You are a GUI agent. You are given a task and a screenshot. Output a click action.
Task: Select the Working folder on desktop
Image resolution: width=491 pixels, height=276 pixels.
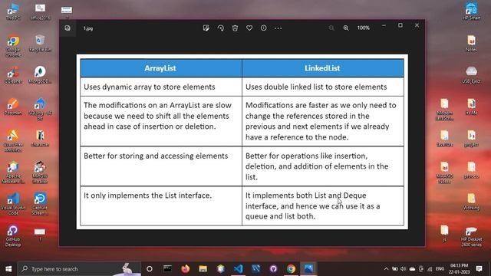[x=471, y=202]
